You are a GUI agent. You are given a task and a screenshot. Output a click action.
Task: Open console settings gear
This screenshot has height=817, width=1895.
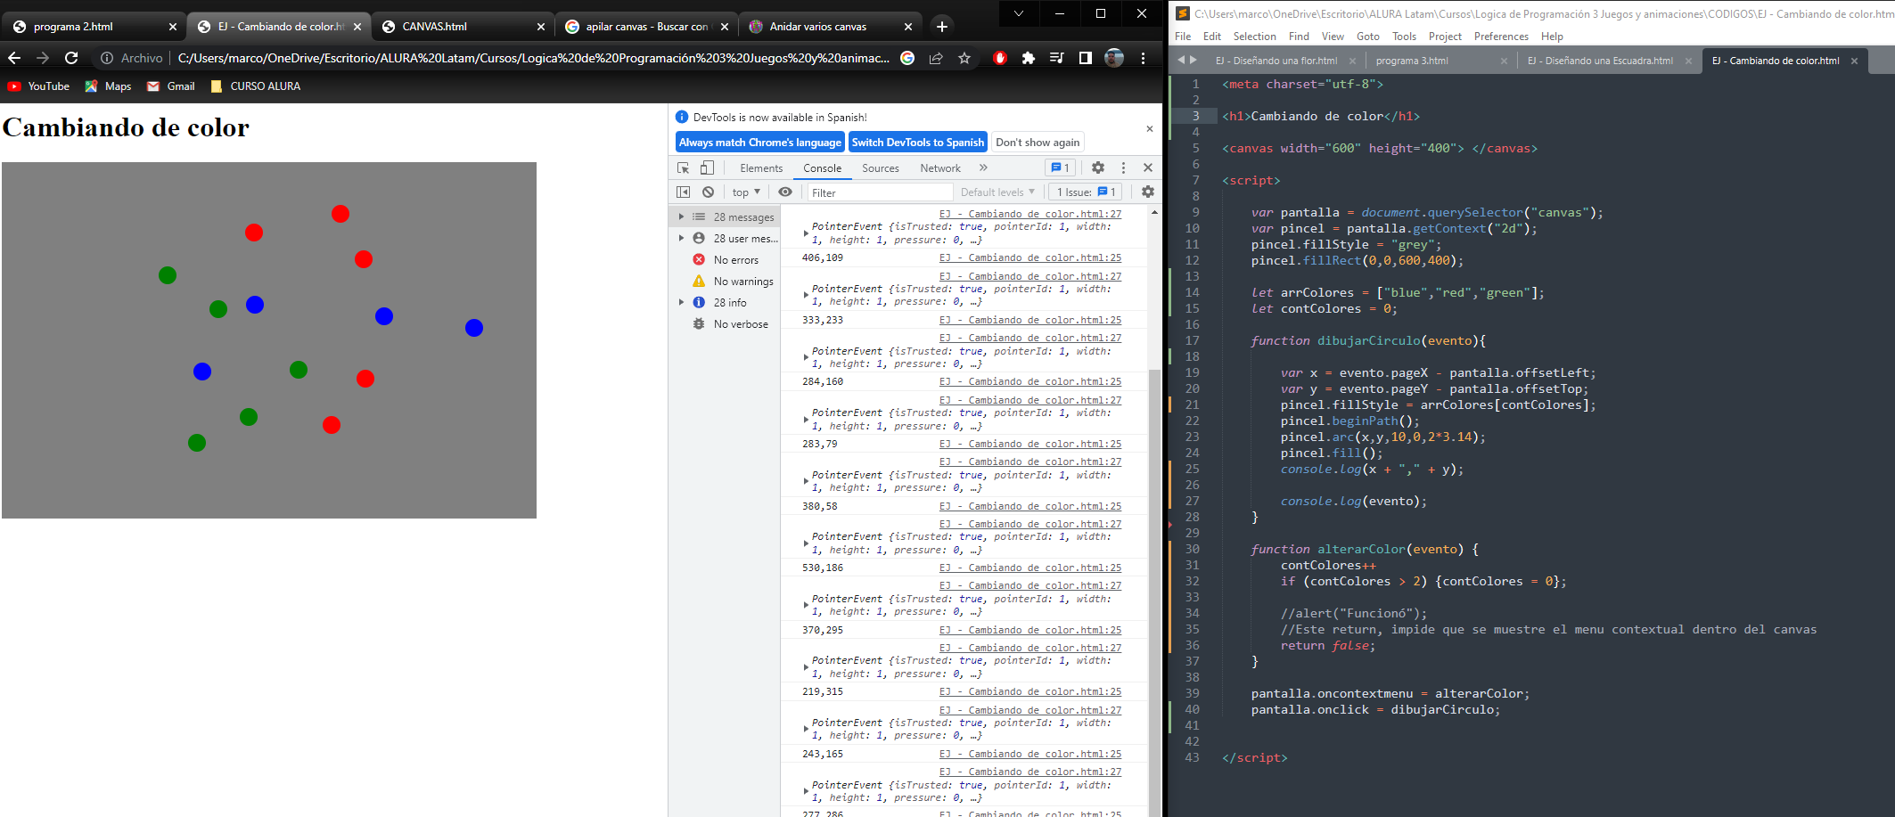click(1148, 192)
